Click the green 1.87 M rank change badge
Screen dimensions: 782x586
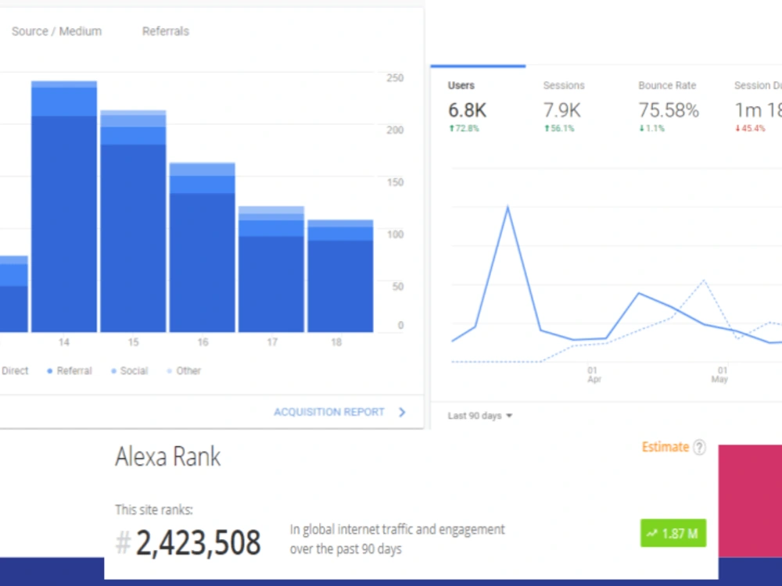[x=673, y=533]
